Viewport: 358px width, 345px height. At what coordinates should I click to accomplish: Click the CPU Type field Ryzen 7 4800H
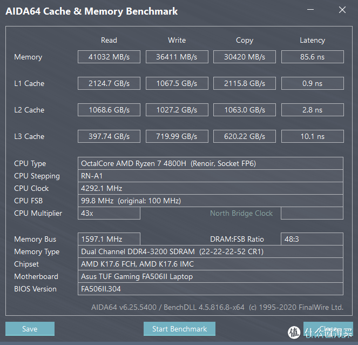[x=210, y=163]
